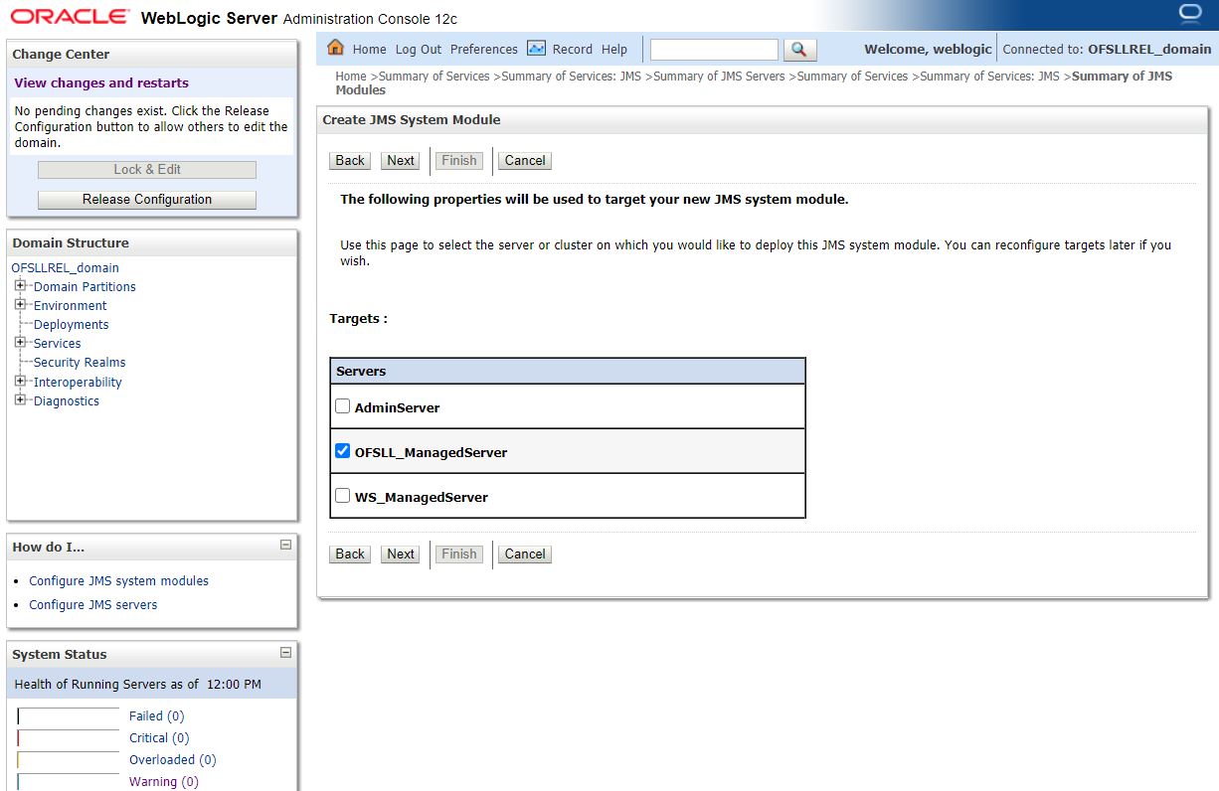Click the AdminServer label text
Viewport: 1219px width, 791px height.
pyautogui.click(x=397, y=407)
